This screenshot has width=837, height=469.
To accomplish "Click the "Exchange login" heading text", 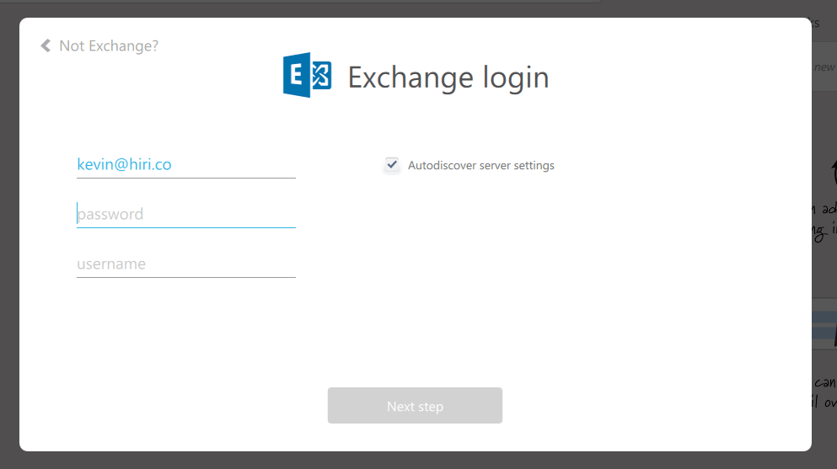I will point(448,77).
